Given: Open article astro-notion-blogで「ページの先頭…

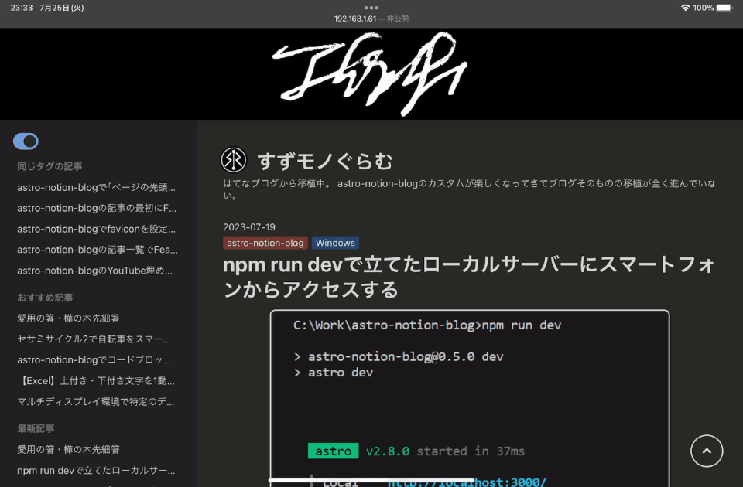Looking at the screenshot, I should pos(96,187).
